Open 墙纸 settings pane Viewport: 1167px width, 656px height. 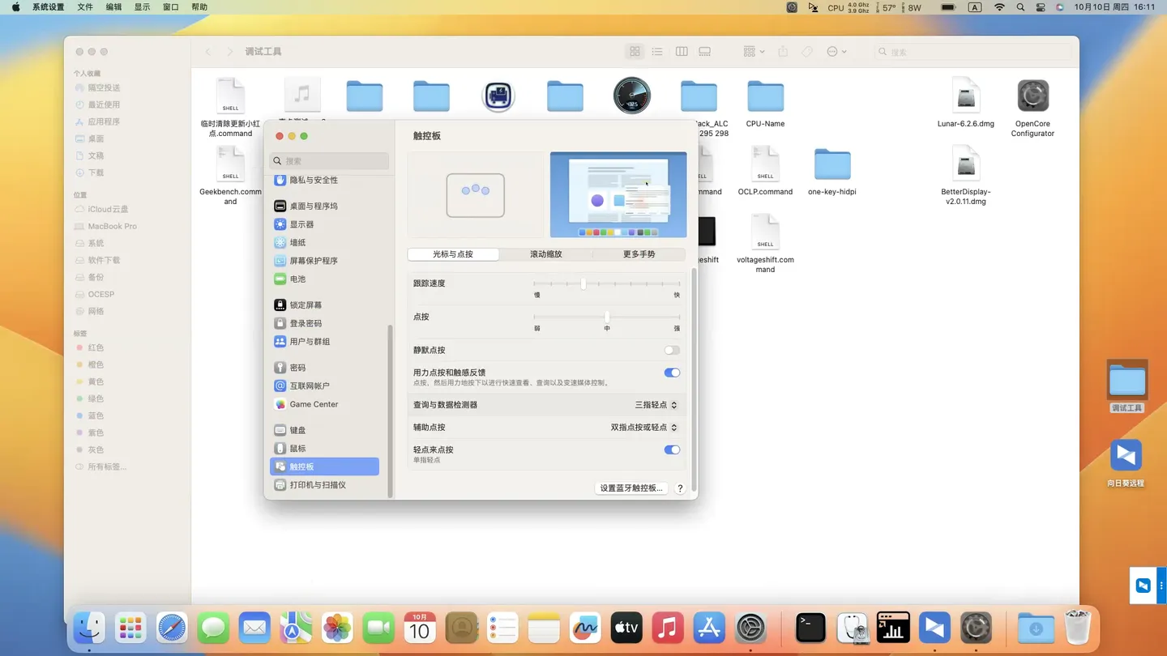click(297, 243)
